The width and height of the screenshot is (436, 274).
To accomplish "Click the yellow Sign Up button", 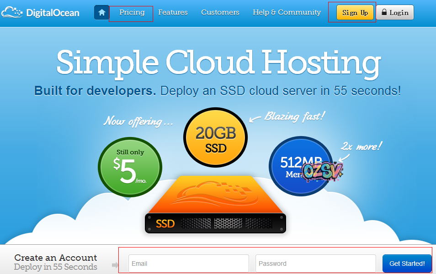I will pos(355,12).
